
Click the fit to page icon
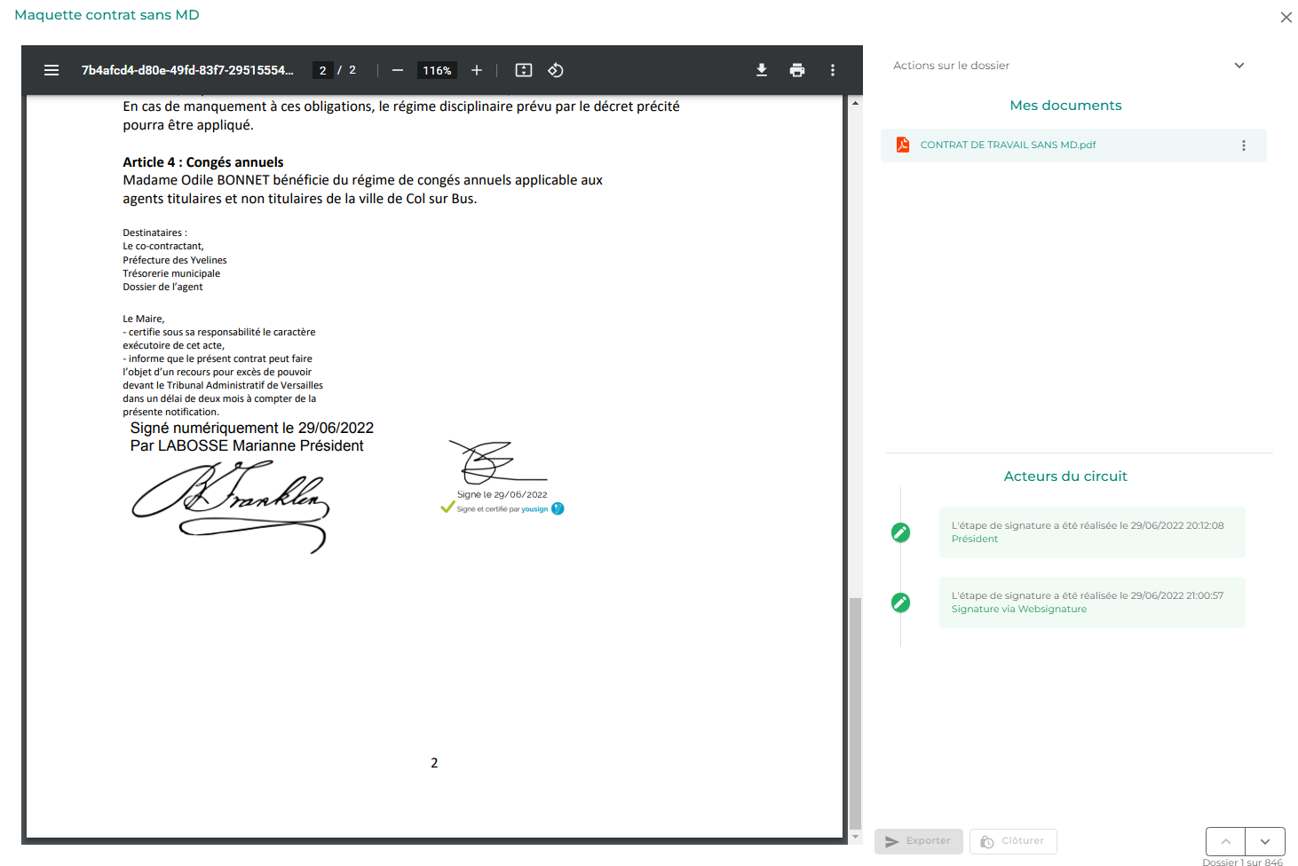pyautogui.click(x=524, y=70)
